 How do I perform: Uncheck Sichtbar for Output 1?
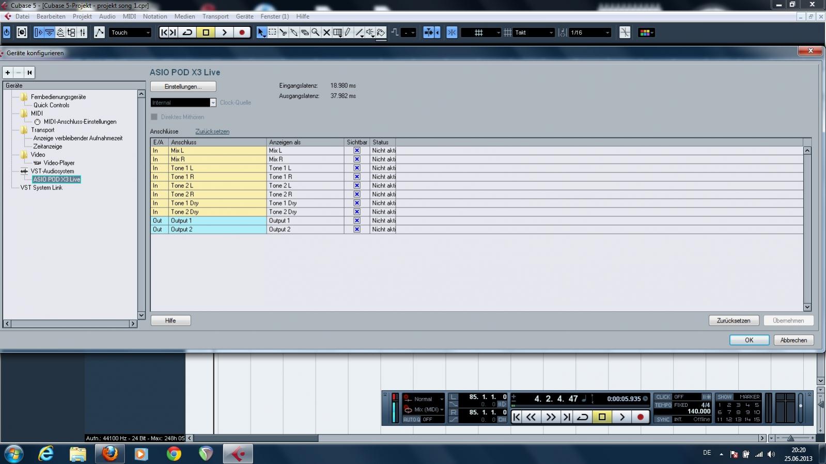pos(356,221)
